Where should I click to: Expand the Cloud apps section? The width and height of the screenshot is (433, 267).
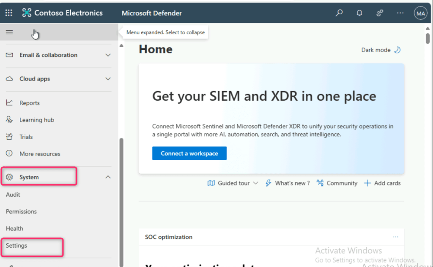click(x=108, y=79)
